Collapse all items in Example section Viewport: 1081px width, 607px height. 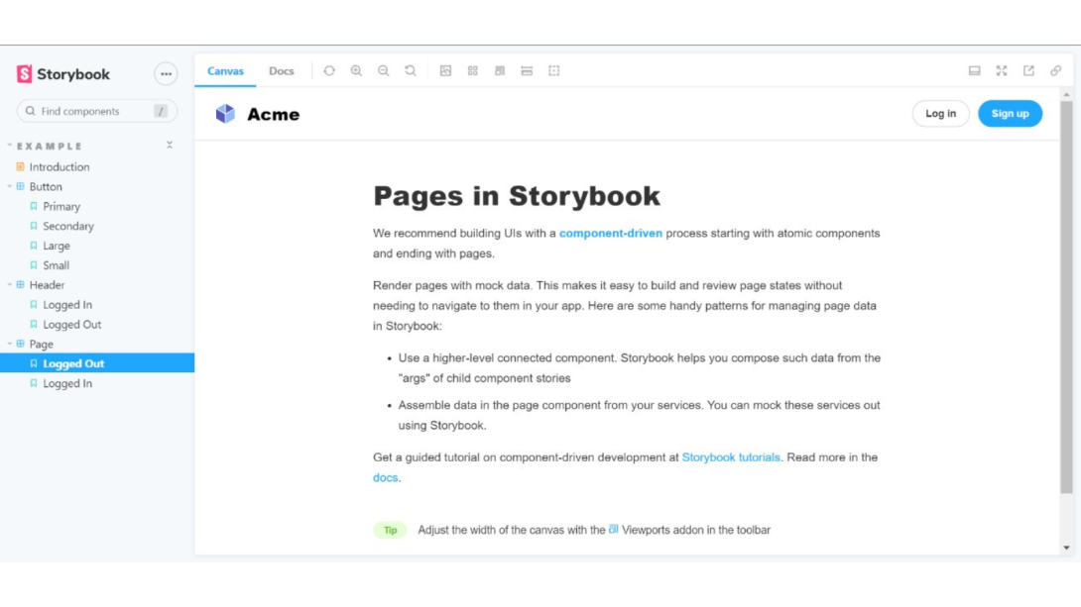coord(170,146)
